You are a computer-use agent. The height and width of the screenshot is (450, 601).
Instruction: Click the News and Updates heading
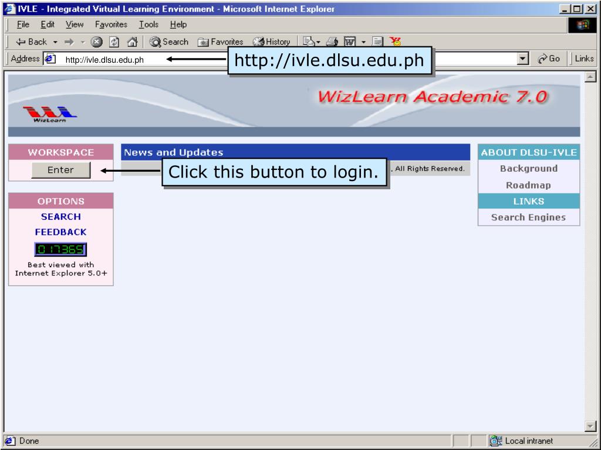(174, 152)
